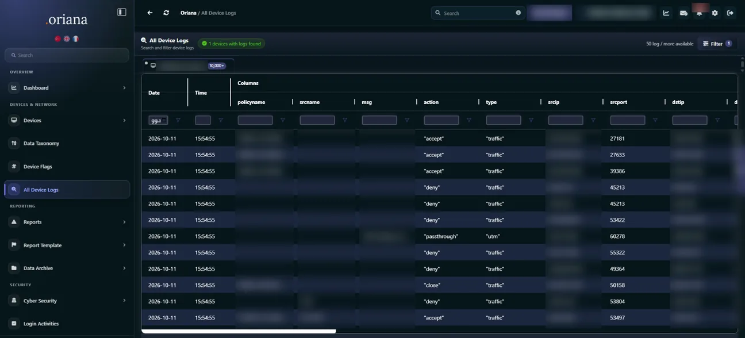
Task: Open filter funnel for srcip column
Action: coord(593,120)
